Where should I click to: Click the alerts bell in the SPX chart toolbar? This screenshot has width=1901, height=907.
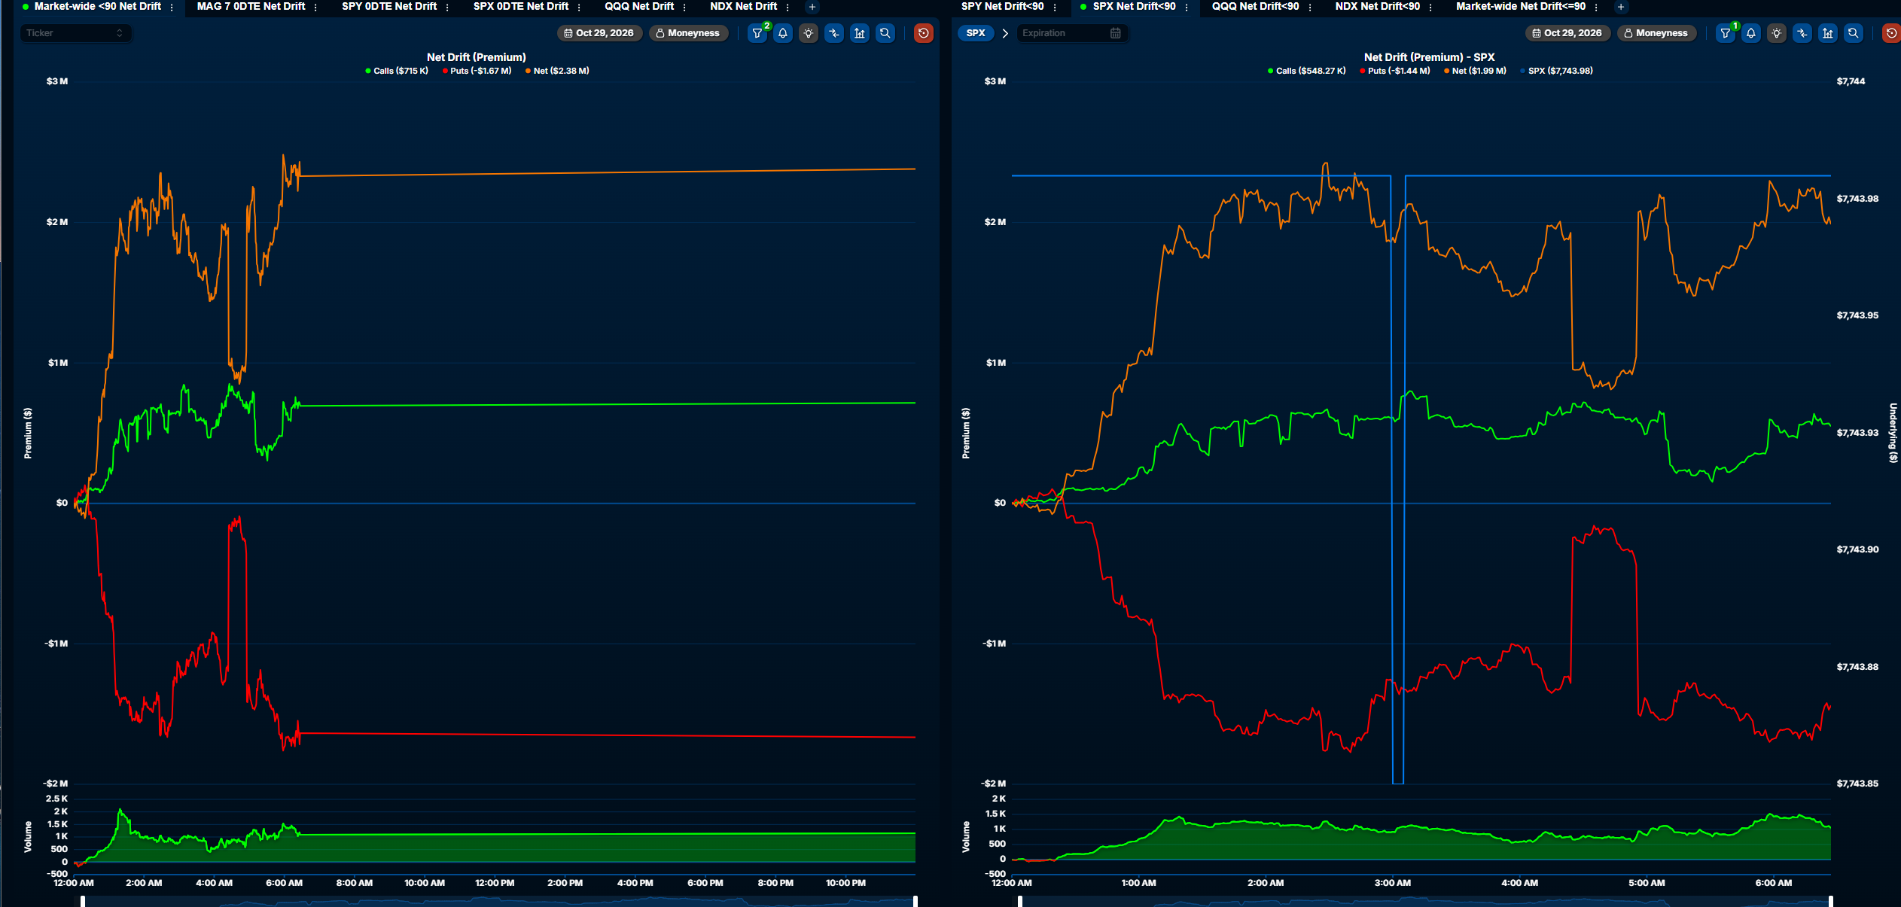(1751, 33)
